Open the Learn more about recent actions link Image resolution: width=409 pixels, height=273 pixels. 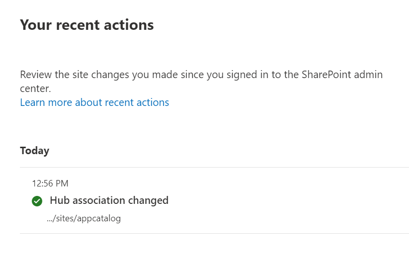click(x=94, y=102)
